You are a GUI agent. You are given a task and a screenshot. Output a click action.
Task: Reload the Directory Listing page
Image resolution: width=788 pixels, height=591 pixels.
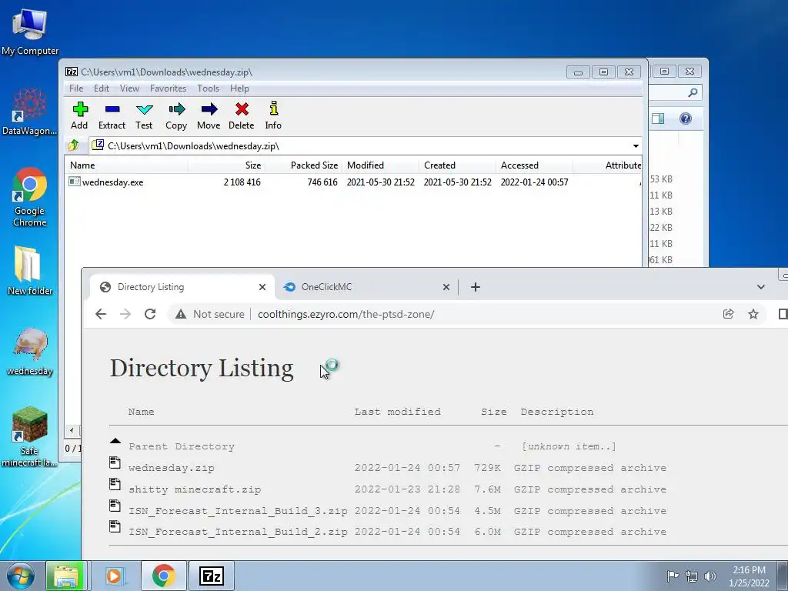click(150, 314)
